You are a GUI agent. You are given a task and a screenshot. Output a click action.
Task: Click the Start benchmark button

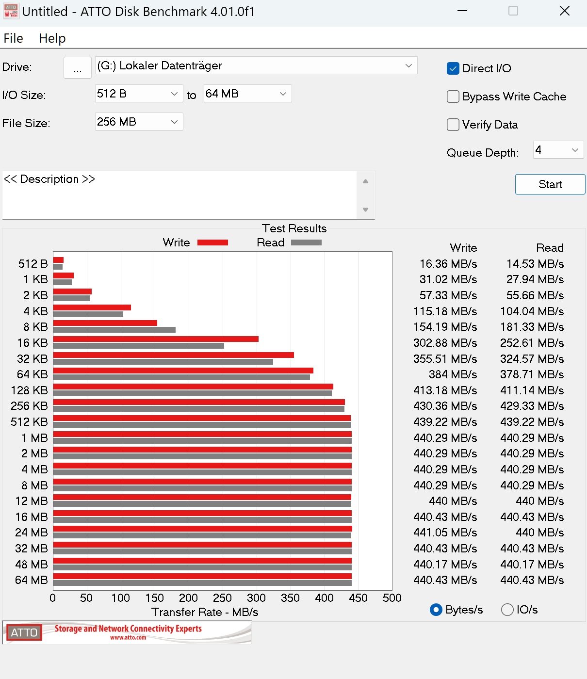pyautogui.click(x=550, y=184)
